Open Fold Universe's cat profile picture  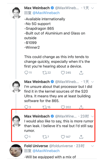click(x=16, y=151)
